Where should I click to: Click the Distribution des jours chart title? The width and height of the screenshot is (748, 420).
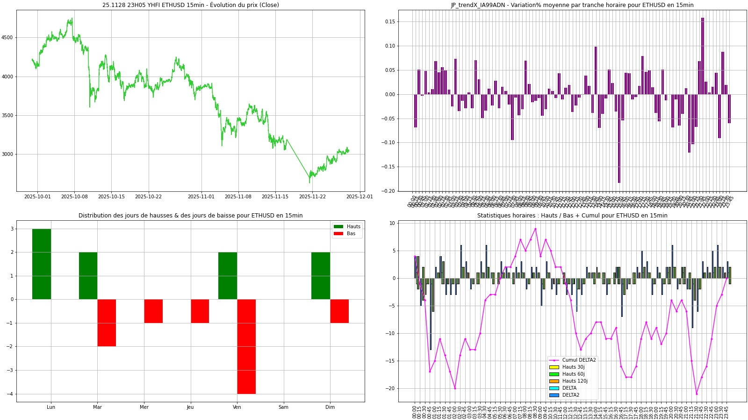click(x=191, y=216)
